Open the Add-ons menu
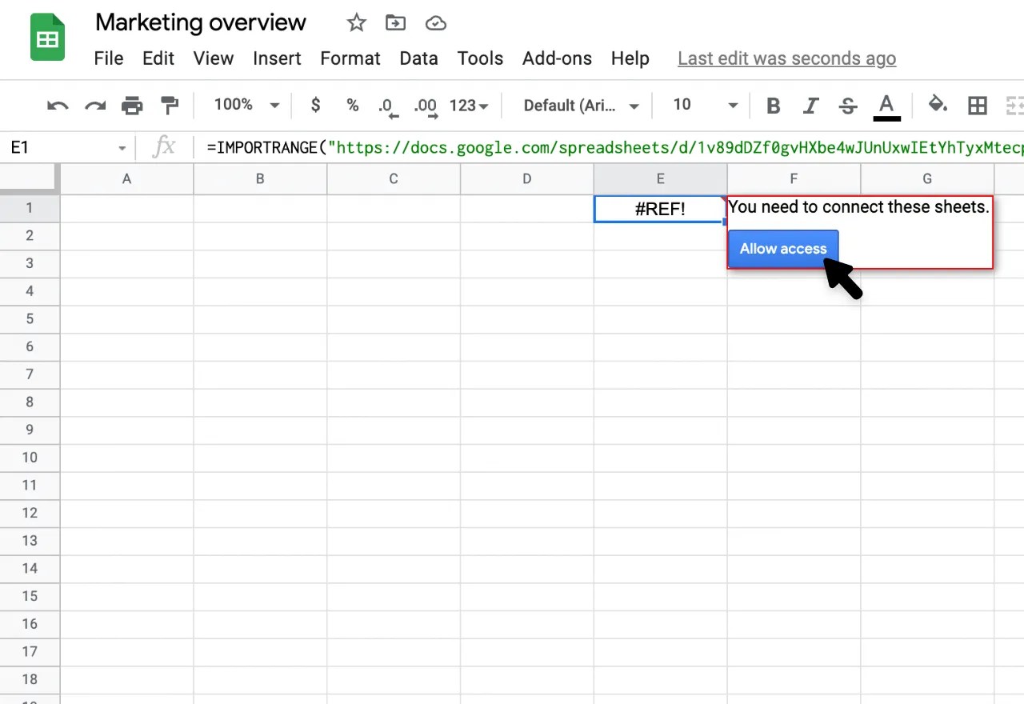The image size is (1024, 704). 557,58
